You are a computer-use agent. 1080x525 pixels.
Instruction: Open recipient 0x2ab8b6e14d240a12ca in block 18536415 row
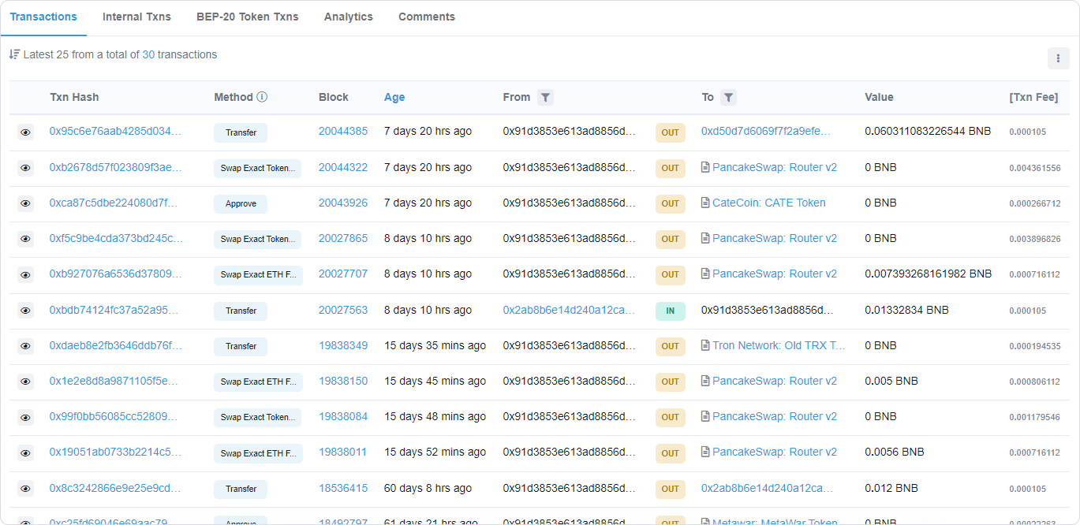click(x=767, y=488)
